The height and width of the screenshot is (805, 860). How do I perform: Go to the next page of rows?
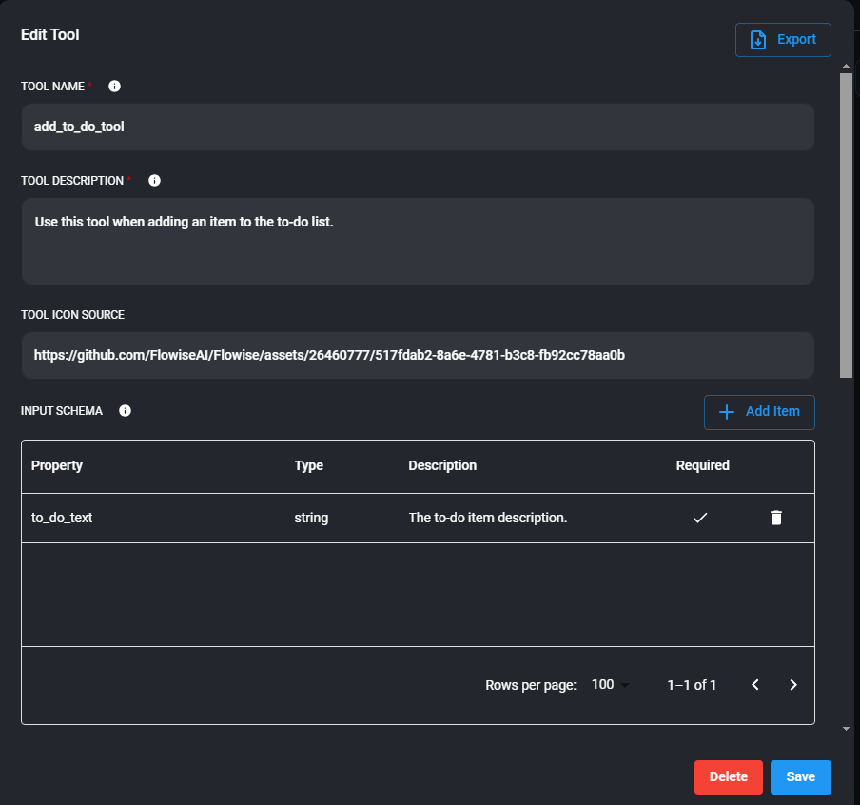coord(793,685)
